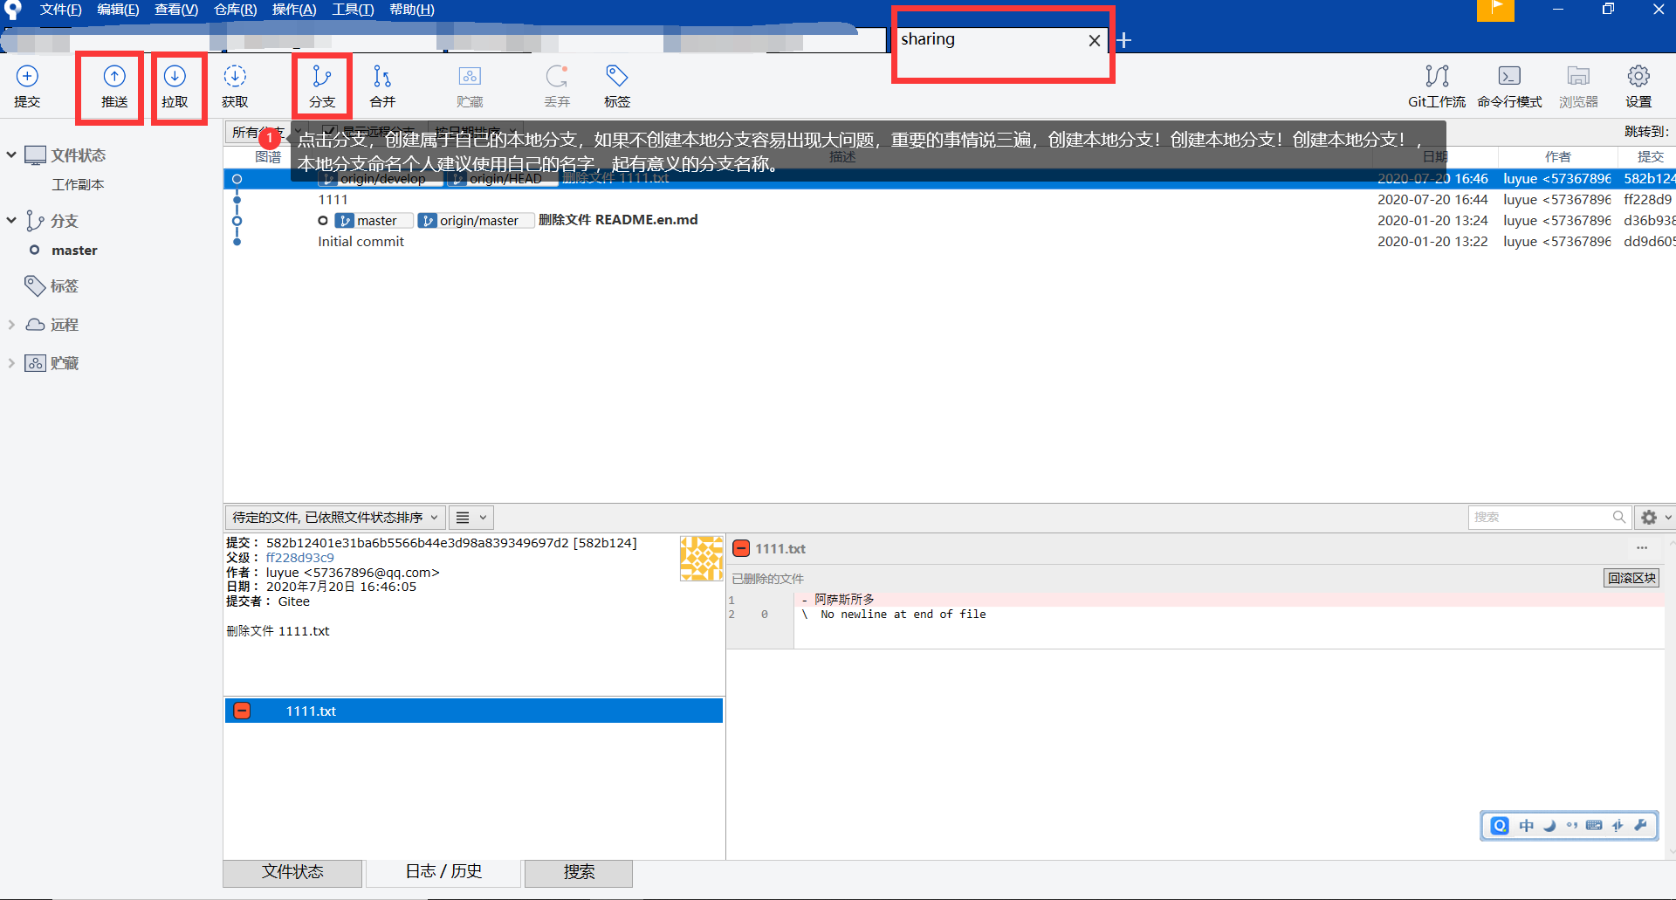Click the origin/master branch label
1676x900 pixels.
point(476,221)
